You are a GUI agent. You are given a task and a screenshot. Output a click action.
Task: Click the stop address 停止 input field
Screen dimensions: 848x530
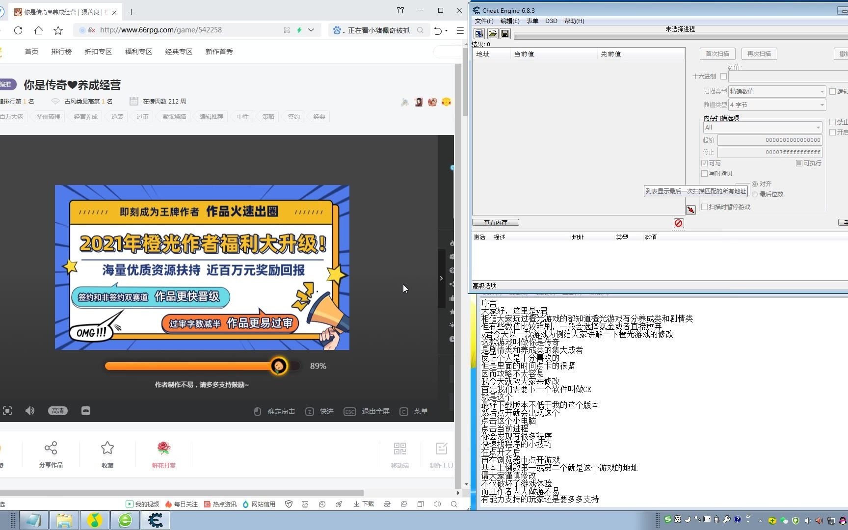(770, 153)
